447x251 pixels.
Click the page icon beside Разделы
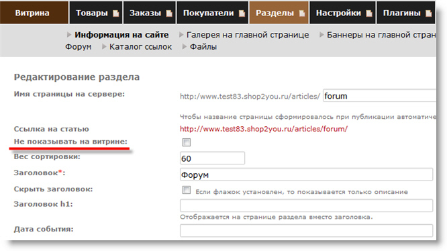click(x=302, y=13)
